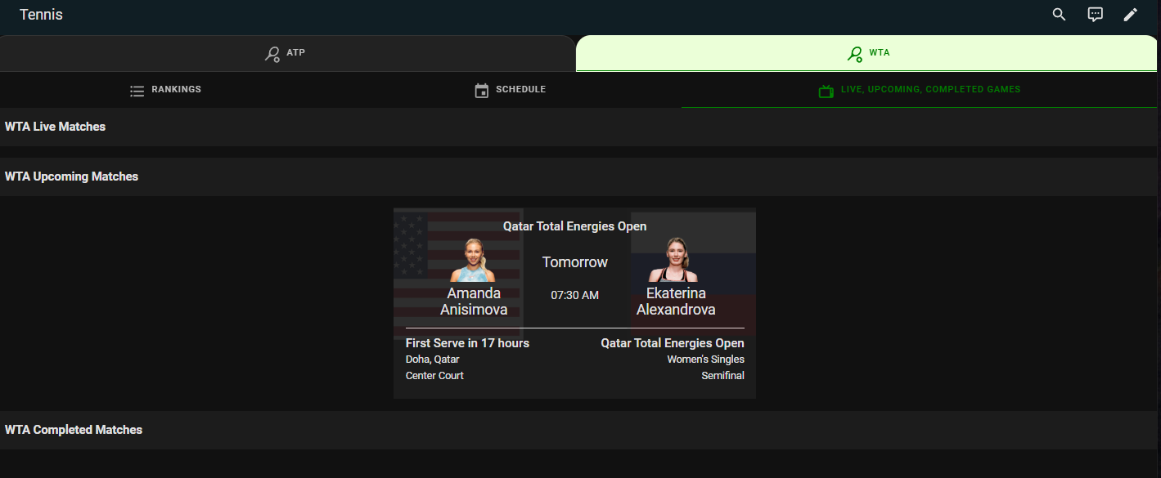Switch to the ATP tab
This screenshot has width=1161, height=478.
pos(288,53)
